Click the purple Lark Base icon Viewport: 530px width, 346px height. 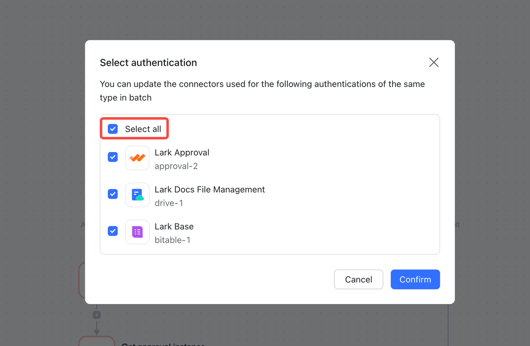point(137,232)
